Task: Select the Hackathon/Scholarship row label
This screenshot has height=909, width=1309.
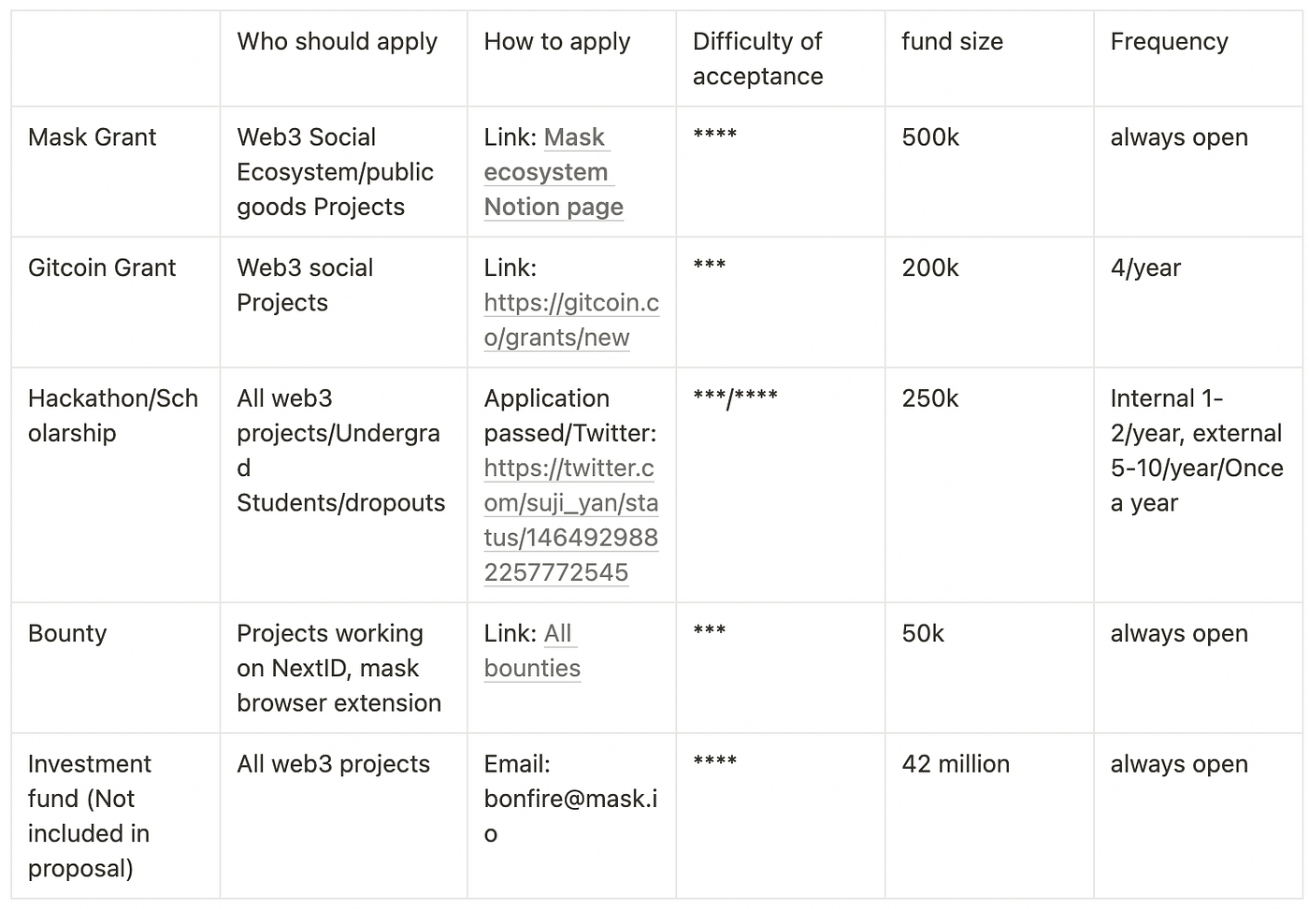Action: [112, 415]
